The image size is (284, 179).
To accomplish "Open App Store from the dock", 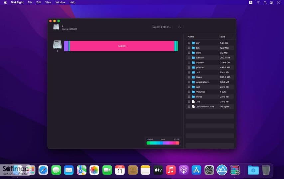I will click(x=196, y=170).
